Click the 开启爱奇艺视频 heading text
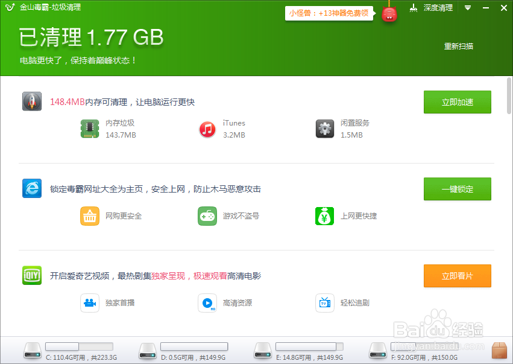The height and width of the screenshot is (364, 513). coord(156,276)
